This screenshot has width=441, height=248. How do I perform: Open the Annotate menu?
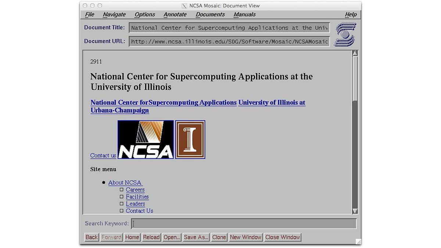(175, 14)
